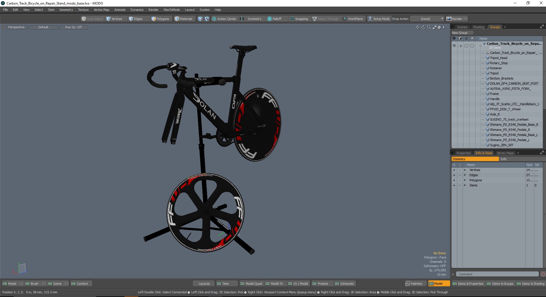Expand the Info & Stats panel maximize icon

pos(542,153)
